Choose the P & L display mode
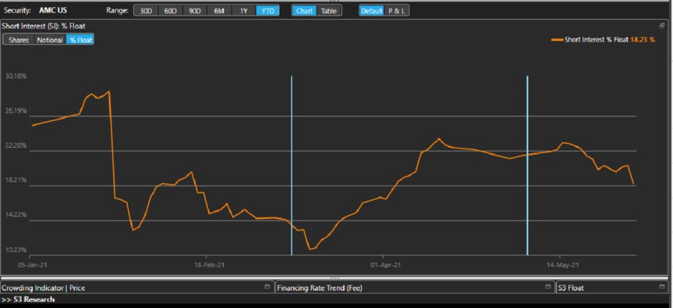Viewport: 673px width, 308px height. pyautogui.click(x=396, y=11)
